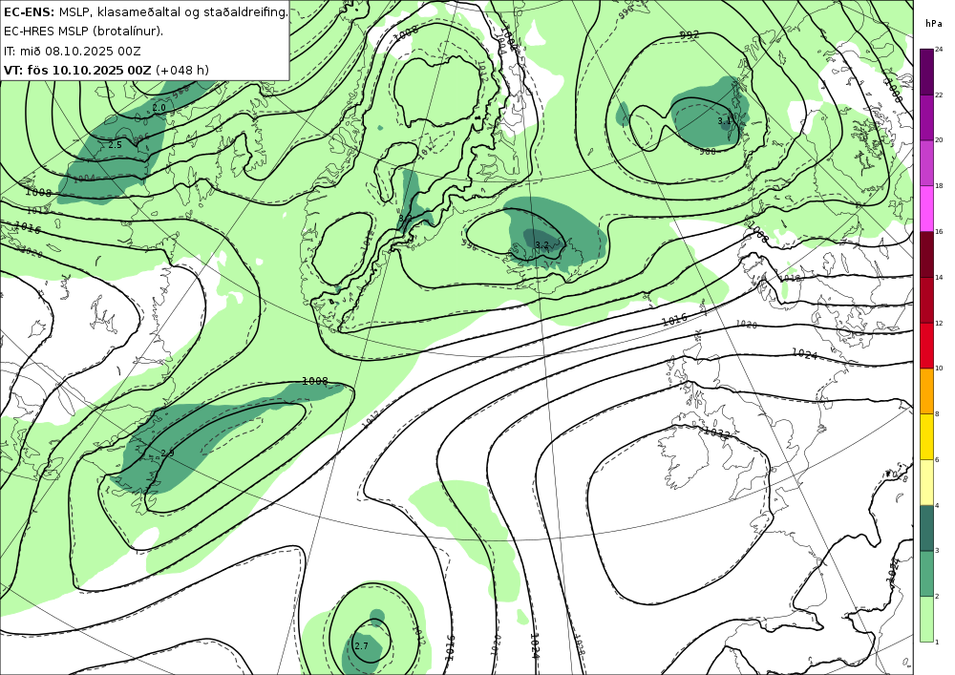The width and height of the screenshot is (955, 675).
Task: Click the pale yellow 4–6 hPa legend band
Action: 926,482
